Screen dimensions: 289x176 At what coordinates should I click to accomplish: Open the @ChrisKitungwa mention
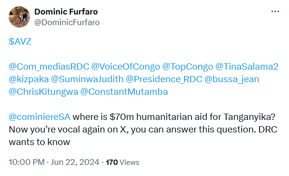[43, 92]
